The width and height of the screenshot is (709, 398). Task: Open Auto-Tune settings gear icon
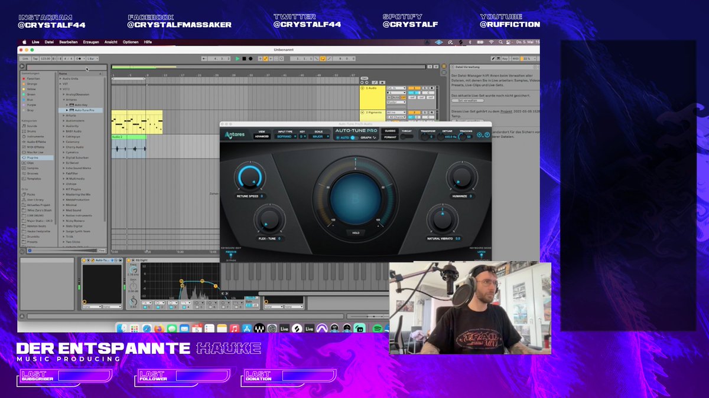[479, 135]
